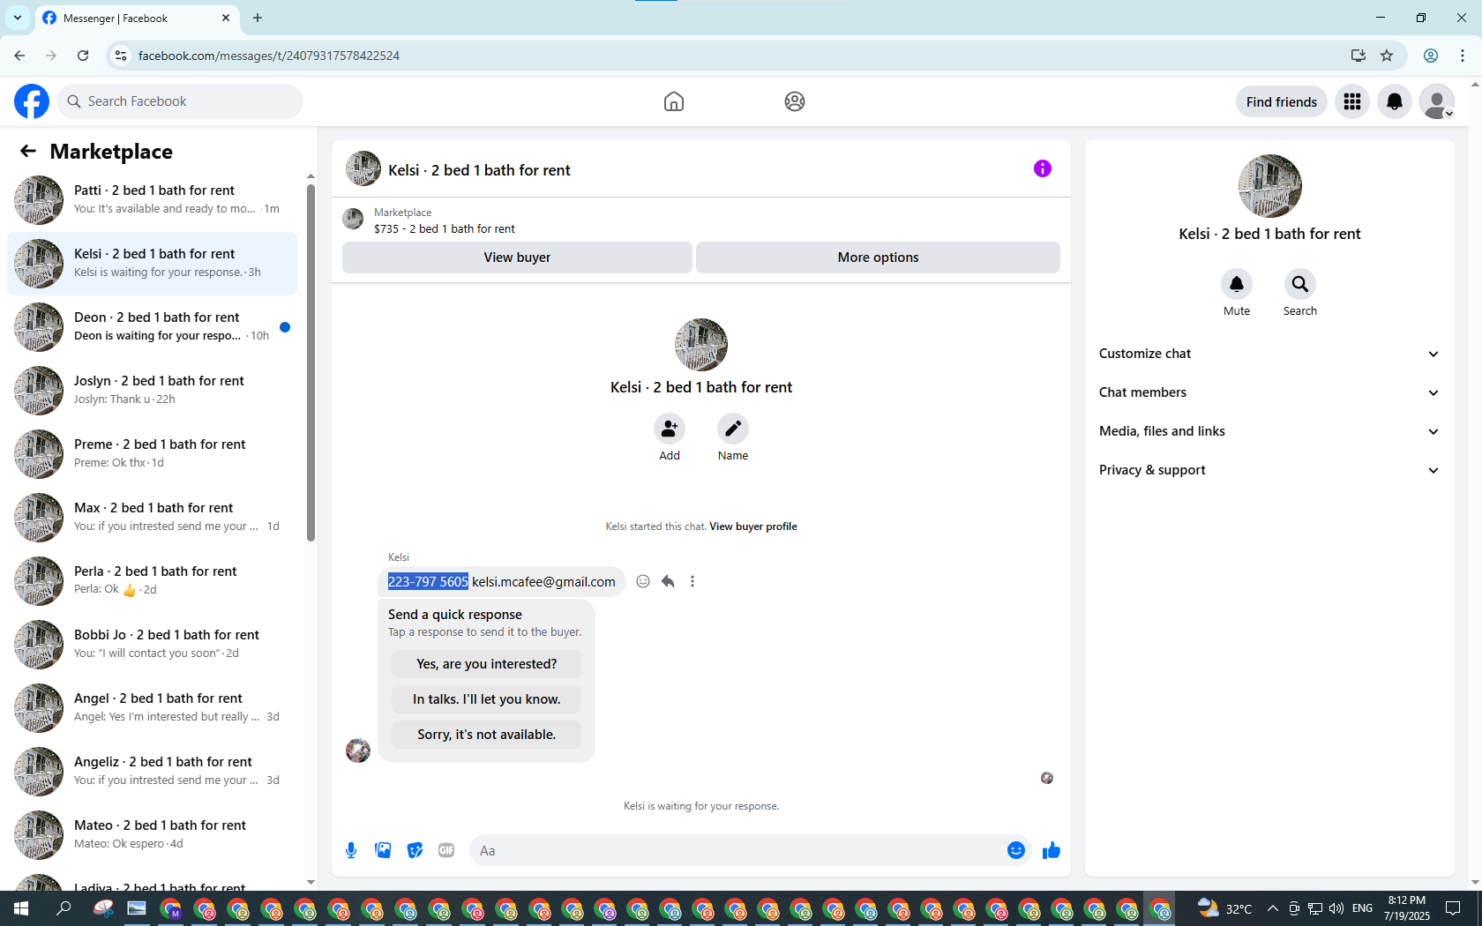This screenshot has width=1482, height=926.
Task: Choose a sticker
Action: coord(415,850)
